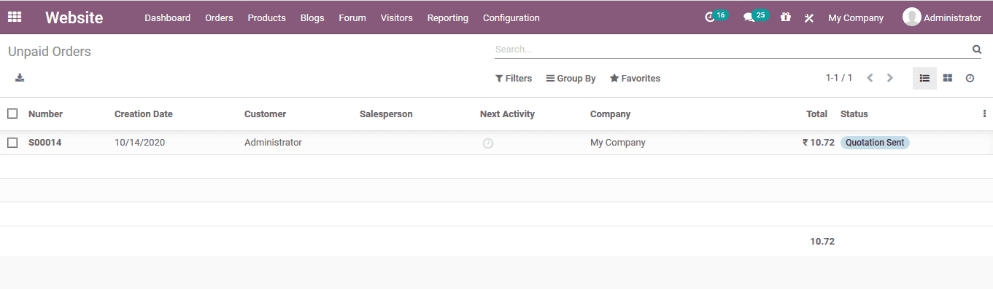This screenshot has width=993, height=289.
Task: Click customer cell Administrator
Action: tap(273, 143)
